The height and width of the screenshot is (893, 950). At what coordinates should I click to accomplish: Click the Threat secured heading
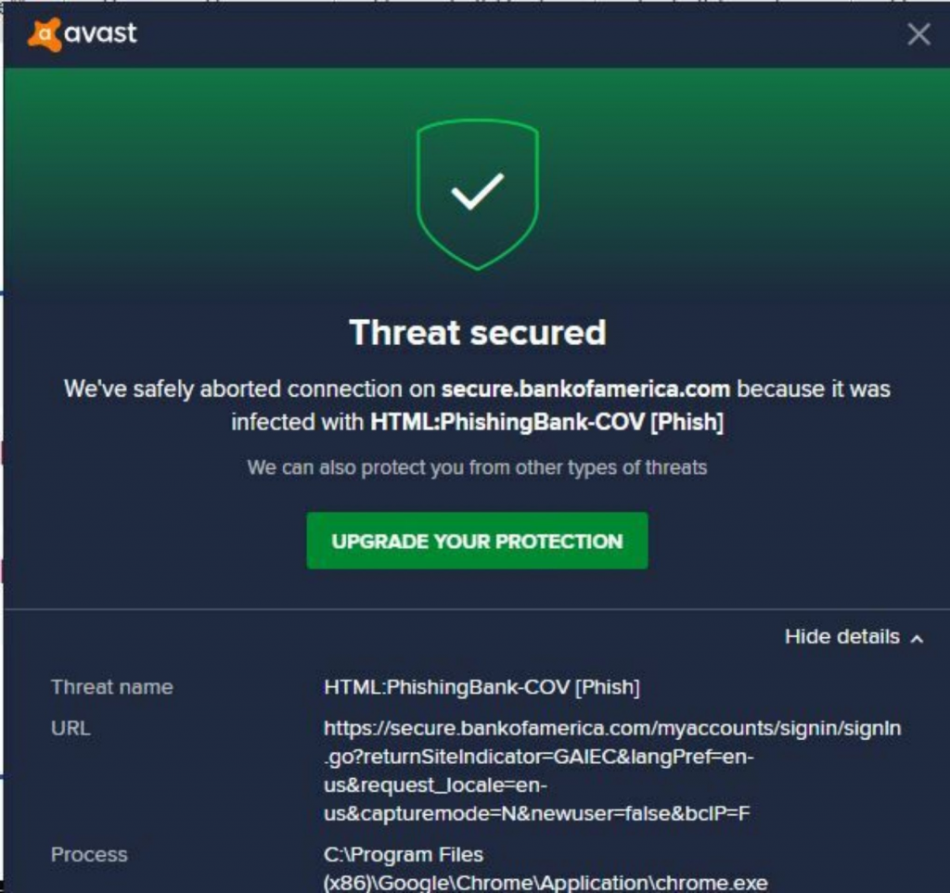coord(478,332)
